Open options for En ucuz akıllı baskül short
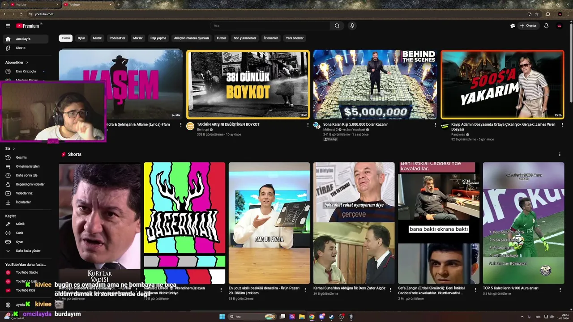573x322 pixels. (306, 290)
